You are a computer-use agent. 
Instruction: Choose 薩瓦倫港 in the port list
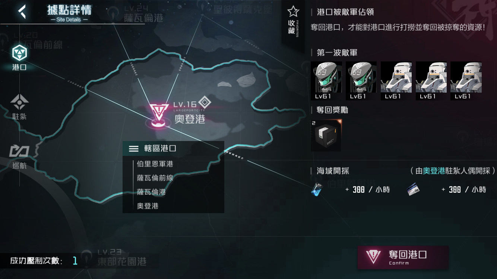coord(151,192)
